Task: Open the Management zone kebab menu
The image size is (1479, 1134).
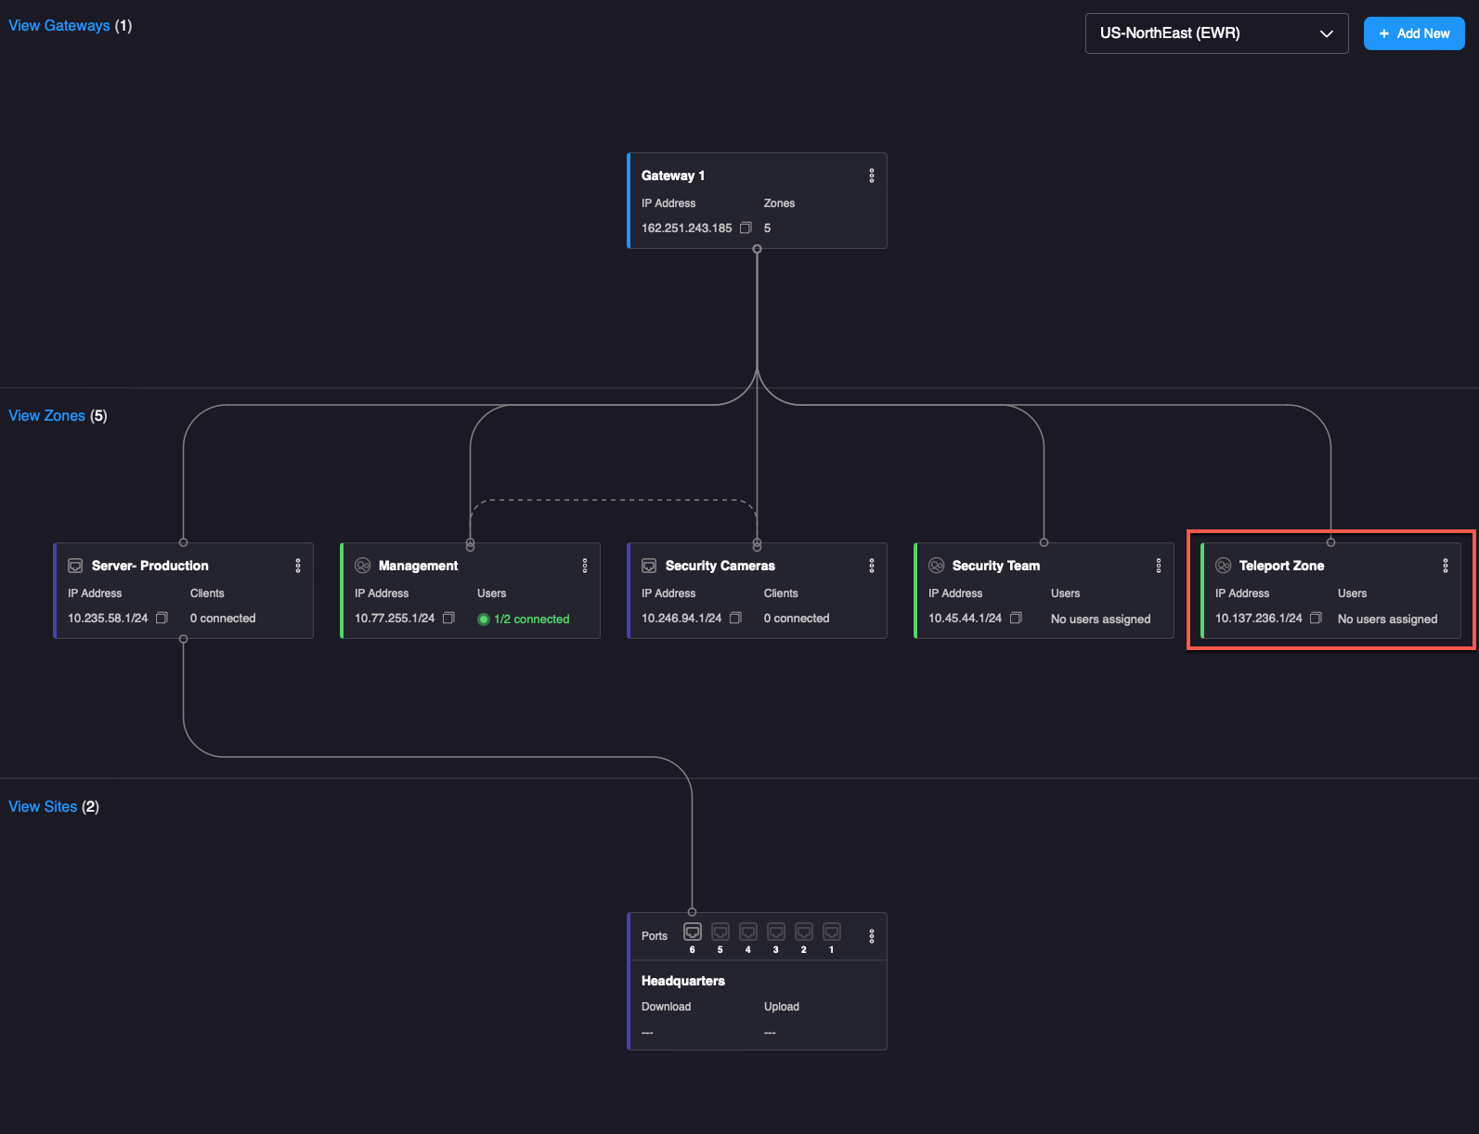Action: pyautogui.click(x=584, y=566)
